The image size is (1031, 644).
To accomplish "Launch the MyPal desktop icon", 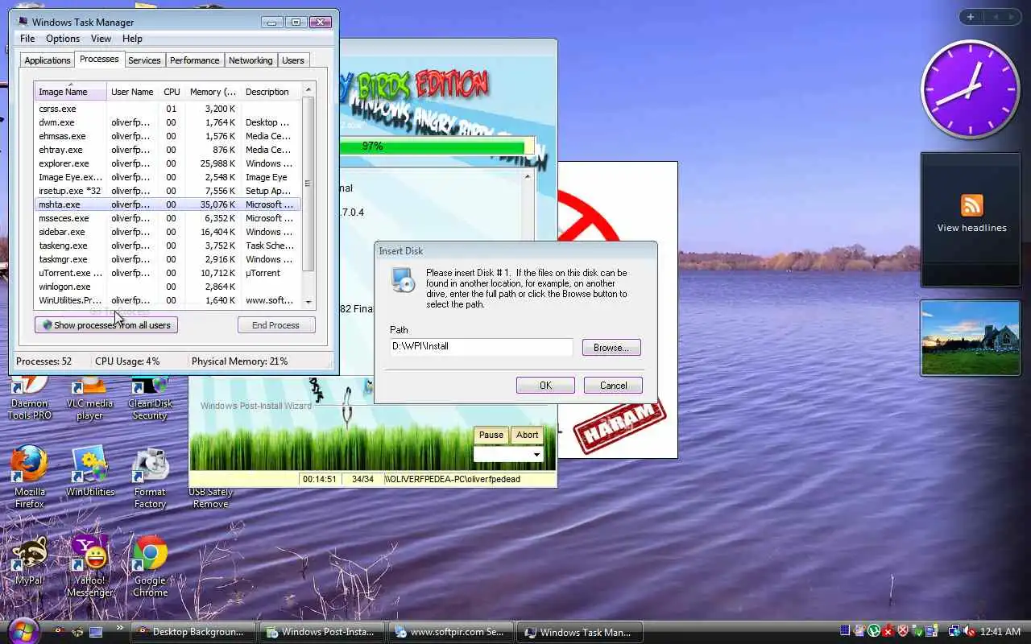I will click(29, 560).
